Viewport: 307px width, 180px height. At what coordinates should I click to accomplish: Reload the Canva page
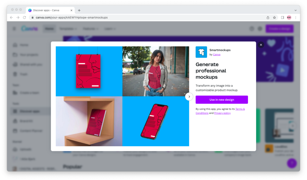[x=25, y=18]
